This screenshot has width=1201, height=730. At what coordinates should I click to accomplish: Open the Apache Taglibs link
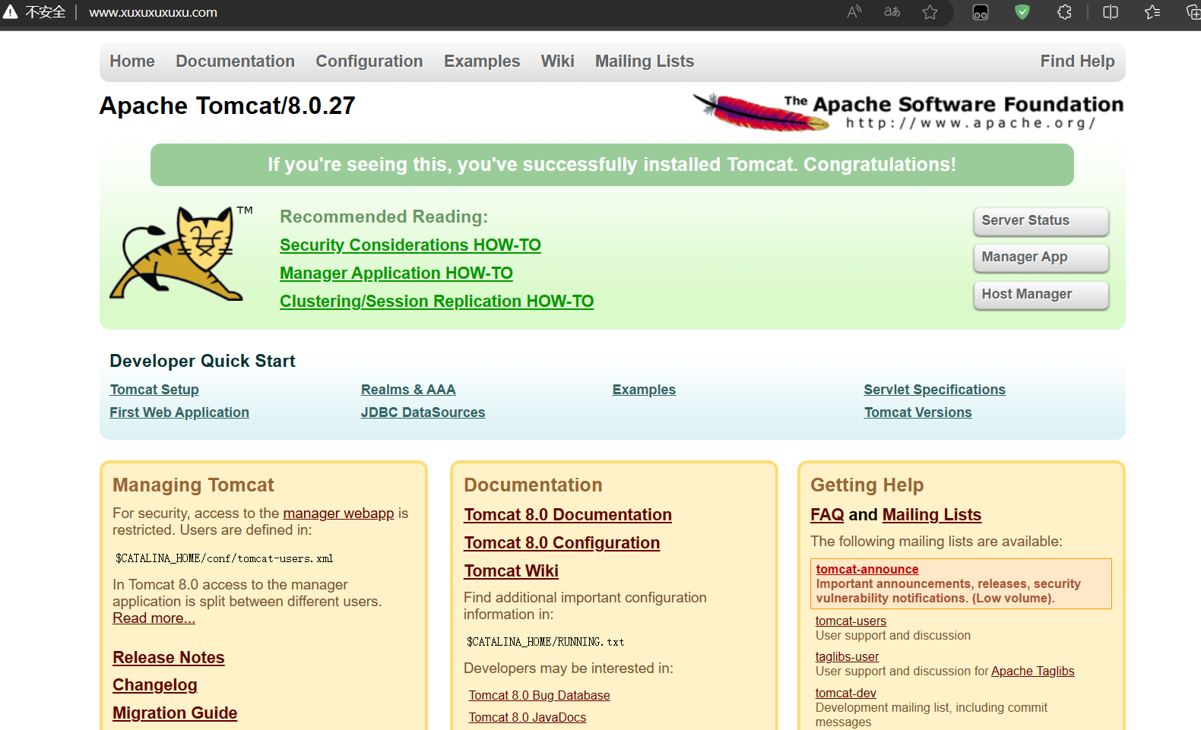tap(1033, 672)
